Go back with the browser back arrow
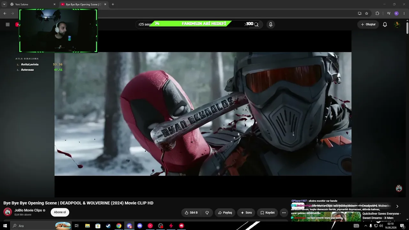The image size is (409, 230). pos(5,13)
